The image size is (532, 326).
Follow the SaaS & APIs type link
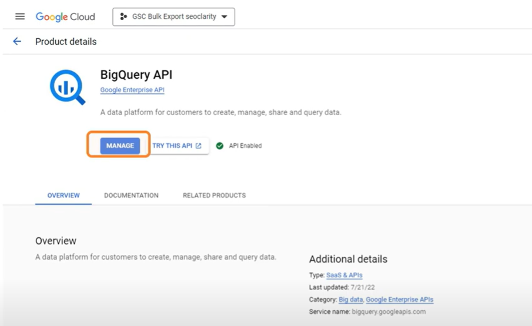point(344,275)
